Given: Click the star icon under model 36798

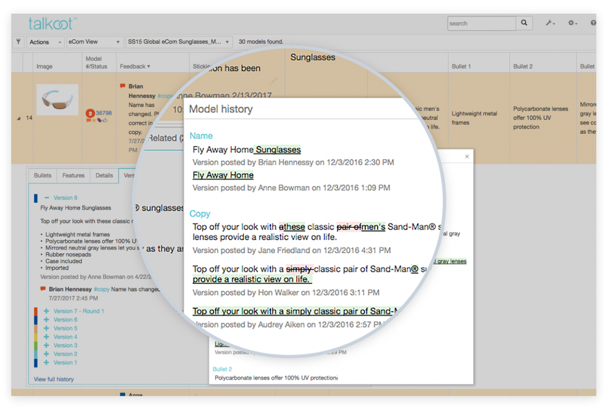Looking at the screenshot, I should coord(94,120).
